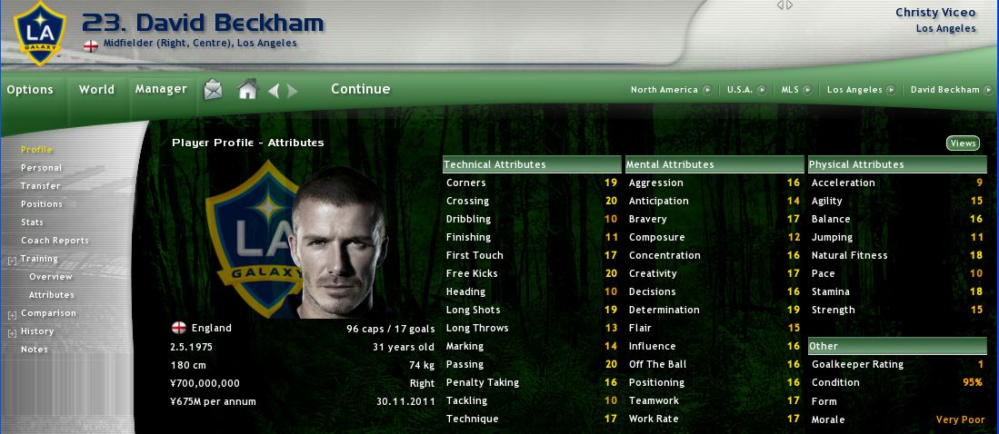Open the arrow beside Los Angeles breadcrumb
This screenshot has width=999, height=434.
click(891, 90)
